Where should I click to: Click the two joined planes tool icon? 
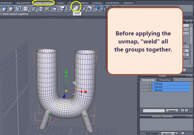point(90,8)
